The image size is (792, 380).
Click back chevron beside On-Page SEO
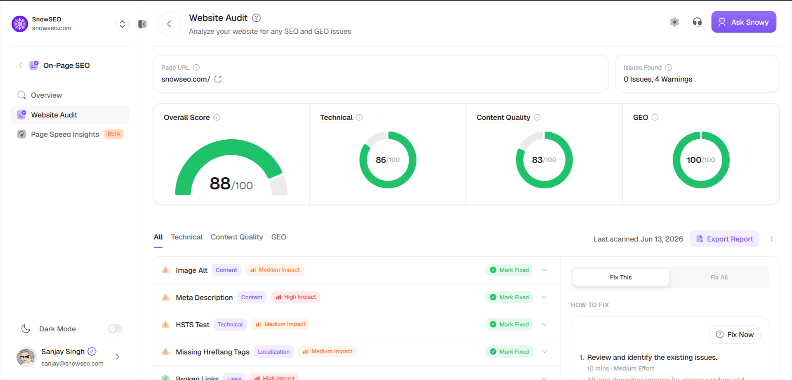pos(21,65)
